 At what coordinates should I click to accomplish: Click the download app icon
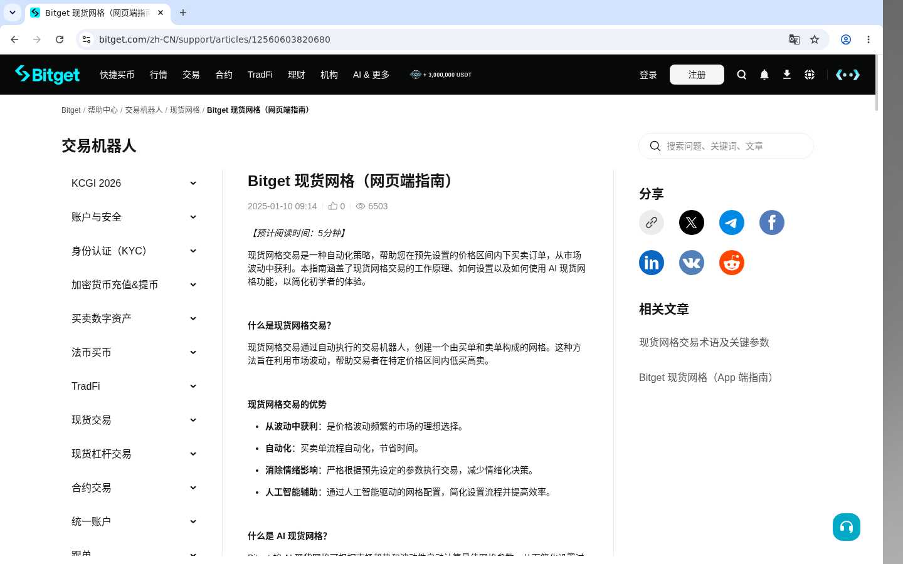(x=787, y=75)
